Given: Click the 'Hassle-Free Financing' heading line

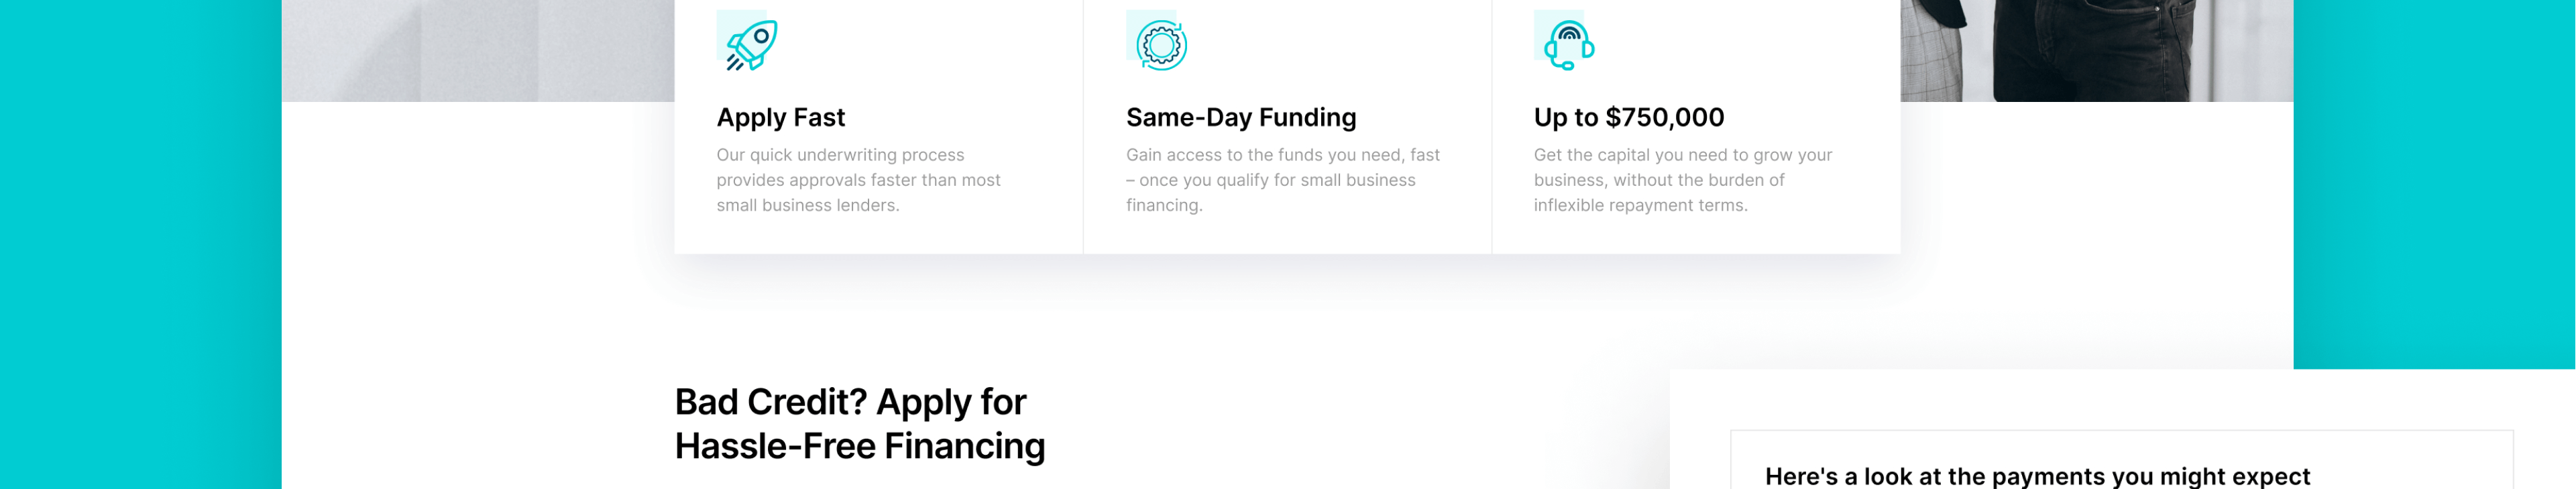Looking at the screenshot, I should (859, 446).
